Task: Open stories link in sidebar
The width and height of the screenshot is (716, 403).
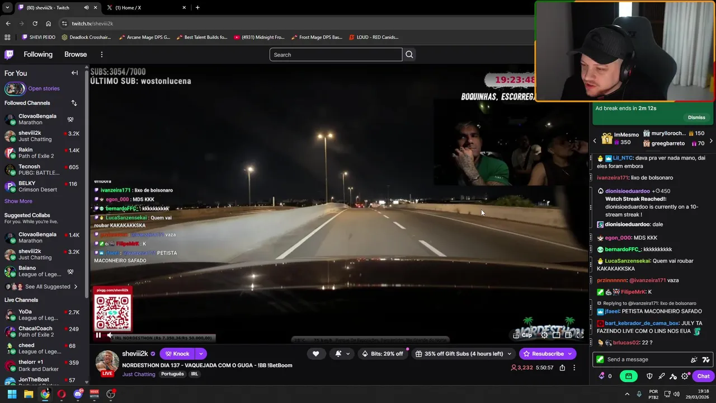Action: click(x=44, y=88)
